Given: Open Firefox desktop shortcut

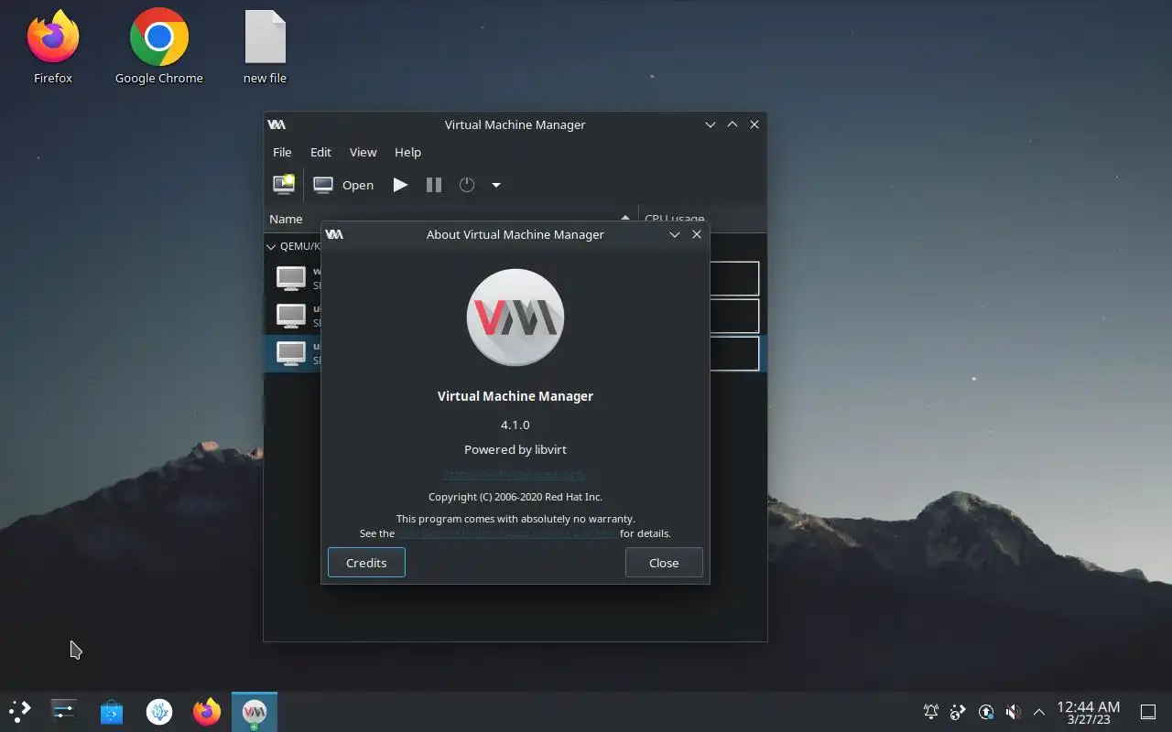Looking at the screenshot, I should 53,48.
